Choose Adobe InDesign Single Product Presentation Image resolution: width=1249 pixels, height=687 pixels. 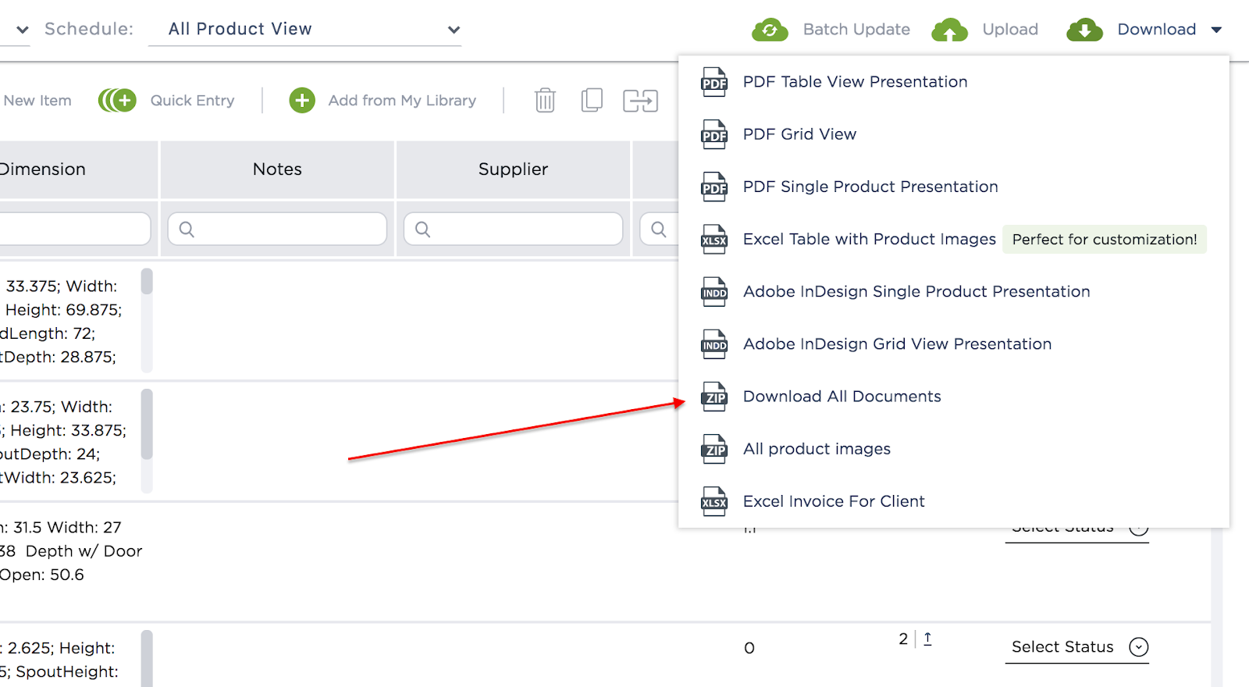click(916, 292)
